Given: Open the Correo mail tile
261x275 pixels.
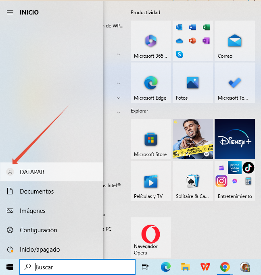Looking at the screenshot, I should (235, 41).
